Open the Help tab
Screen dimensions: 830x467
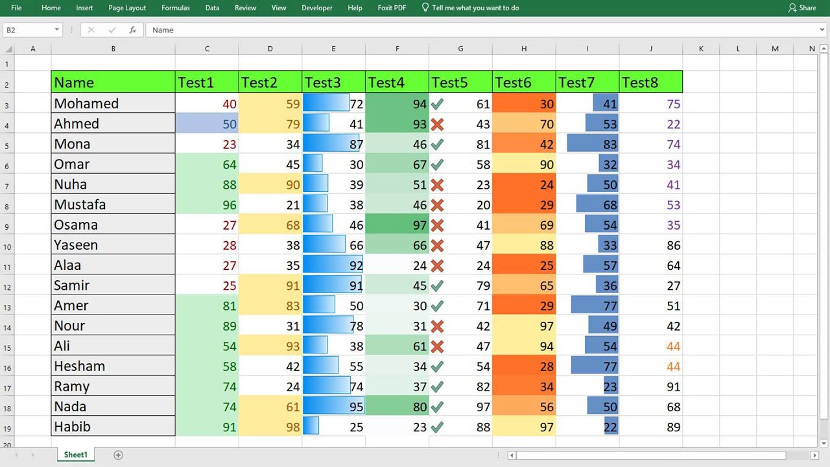coord(355,8)
